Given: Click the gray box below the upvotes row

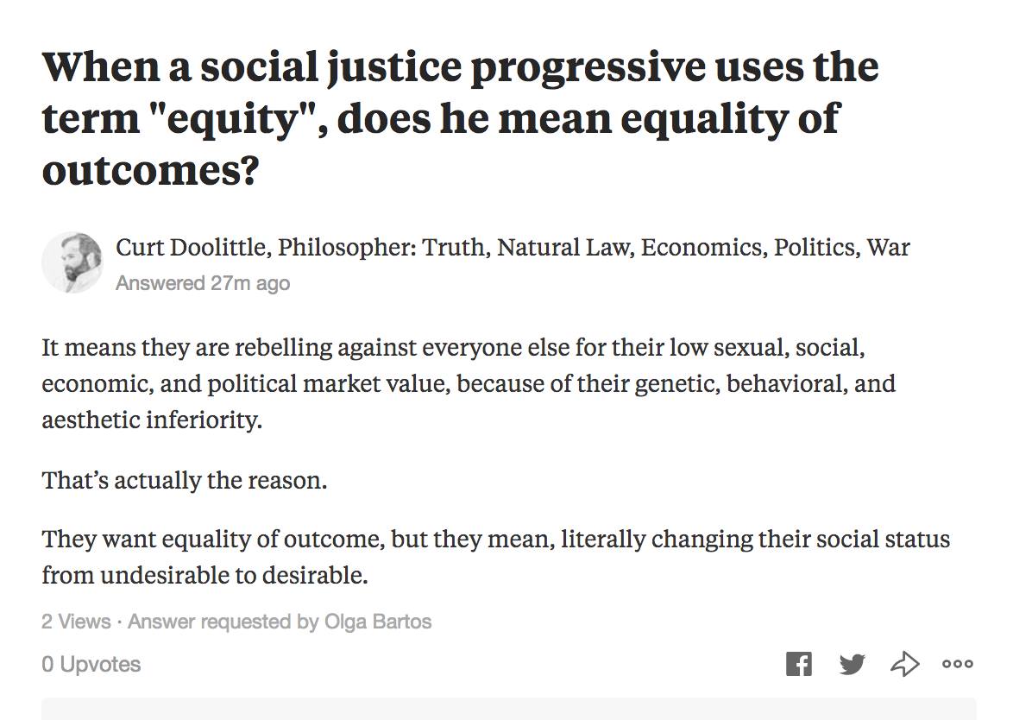Looking at the screenshot, I should tap(508, 709).
